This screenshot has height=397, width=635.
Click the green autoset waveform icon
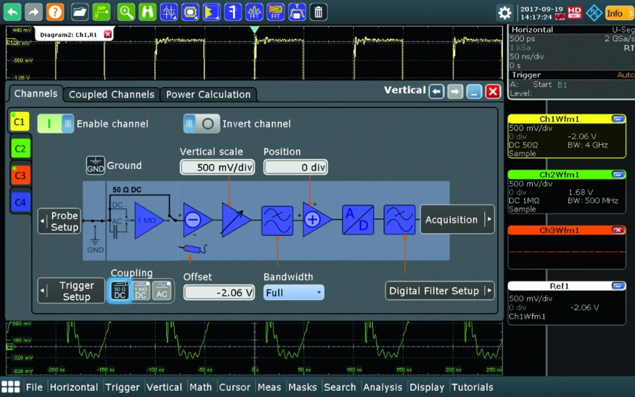pyautogui.click(x=101, y=12)
